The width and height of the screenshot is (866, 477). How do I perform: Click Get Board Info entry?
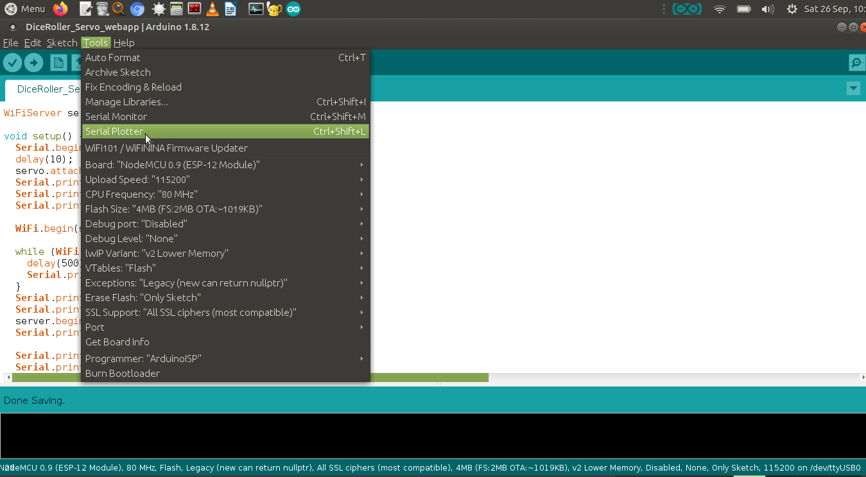226,342
